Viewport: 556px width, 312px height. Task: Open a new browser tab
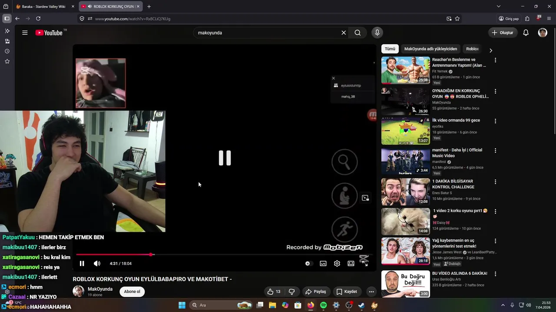point(149,6)
